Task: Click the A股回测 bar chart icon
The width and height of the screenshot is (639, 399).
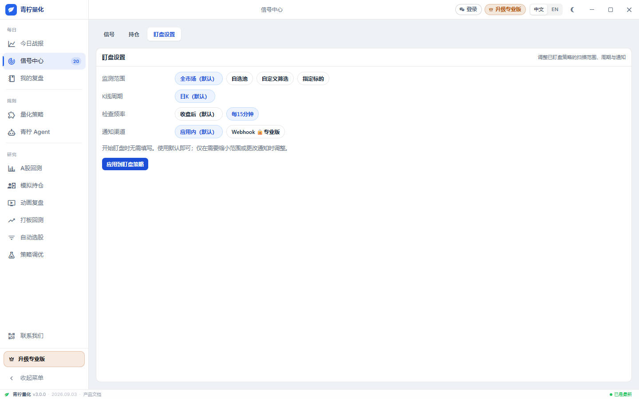Action: tap(12, 168)
